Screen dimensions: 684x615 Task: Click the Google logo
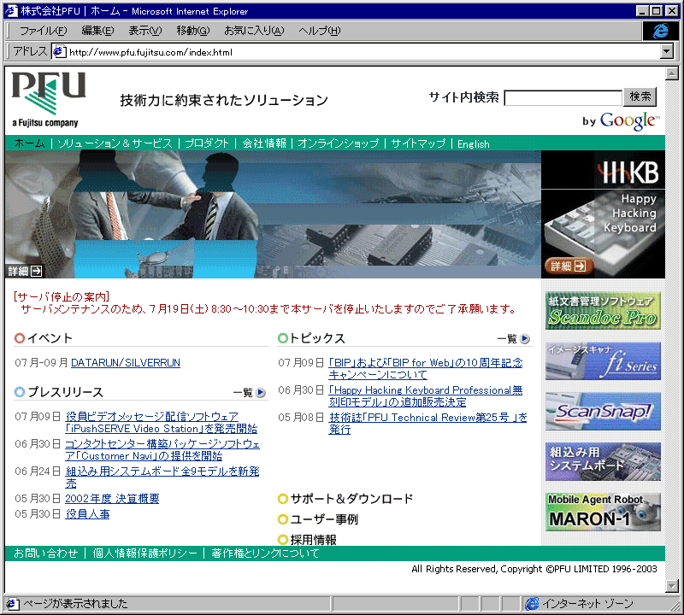pos(629,120)
